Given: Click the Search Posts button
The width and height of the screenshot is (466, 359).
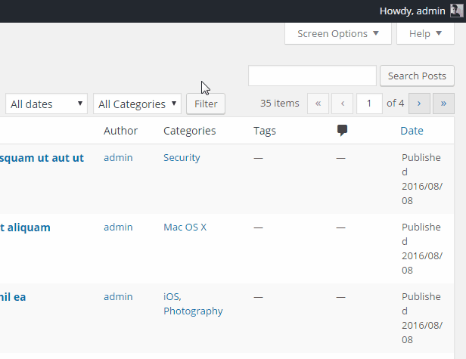Looking at the screenshot, I should (417, 76).
